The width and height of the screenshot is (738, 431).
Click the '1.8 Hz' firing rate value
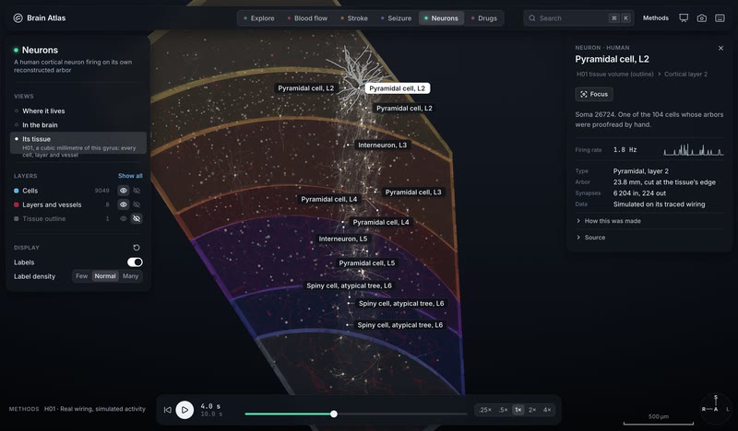(x=625, y=150)
